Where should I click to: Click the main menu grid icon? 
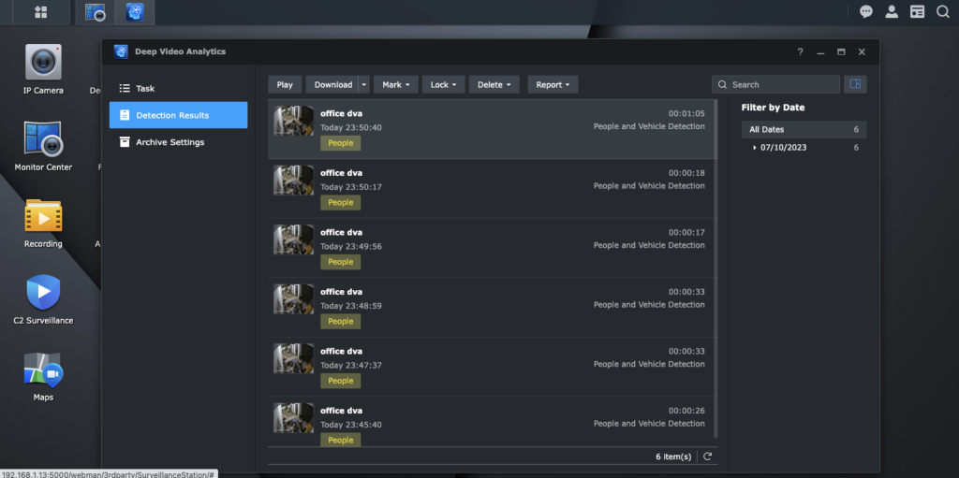[x=40, y=12]
